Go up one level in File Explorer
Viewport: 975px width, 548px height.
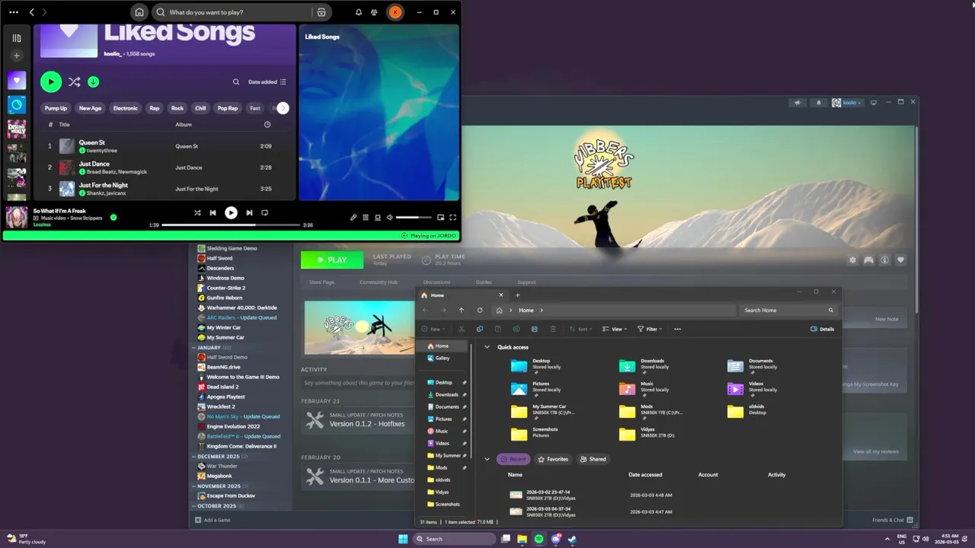pos(461,311)
